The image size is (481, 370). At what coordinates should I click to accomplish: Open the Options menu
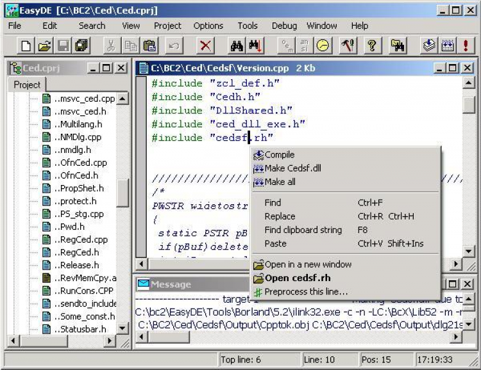point(208,26)
